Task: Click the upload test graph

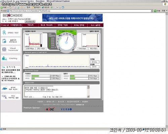Action: 90,40
